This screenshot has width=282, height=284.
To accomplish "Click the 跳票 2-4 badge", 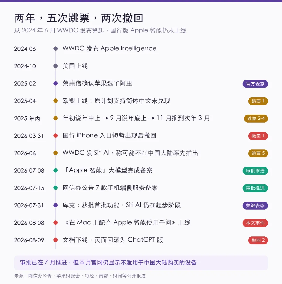I will click(256, 118).
